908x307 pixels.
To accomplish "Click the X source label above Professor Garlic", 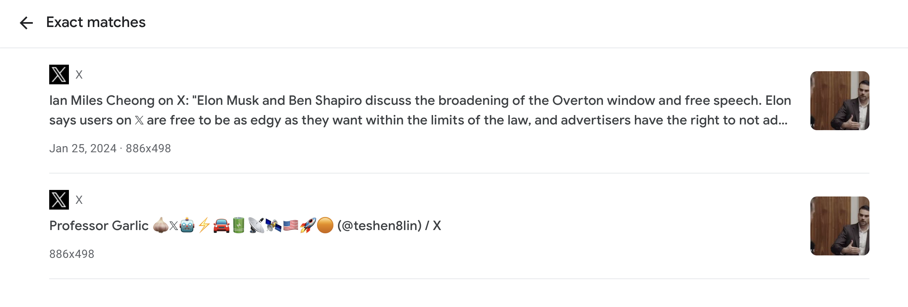I will 79,200.
